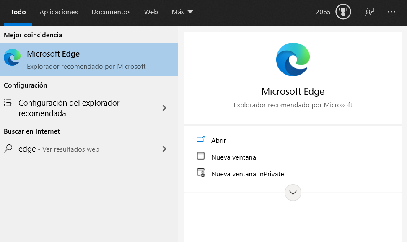Open the three-dot options menu

[x=391, y=12]
